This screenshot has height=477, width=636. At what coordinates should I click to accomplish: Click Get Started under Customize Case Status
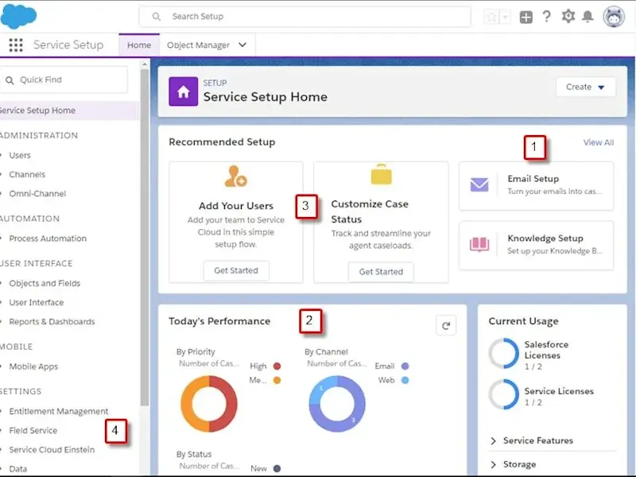pyautogui.click(x=381, y=272)
